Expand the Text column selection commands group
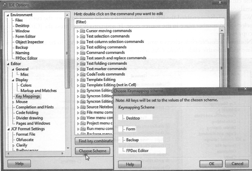252x171 pixels. 78,42
